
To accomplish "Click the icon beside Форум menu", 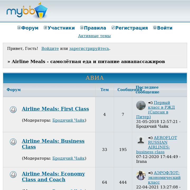I will pyautogui.click(x=19, y=28).
